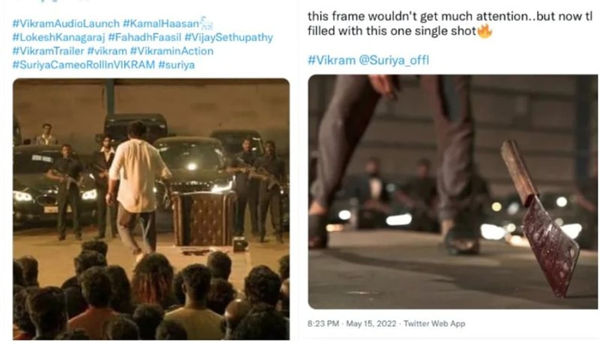
Task: Enlarge the photo of man facing cars
Action: point(151,209)
